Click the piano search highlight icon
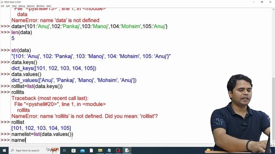 pyautogui.click(x=52, y=150)
